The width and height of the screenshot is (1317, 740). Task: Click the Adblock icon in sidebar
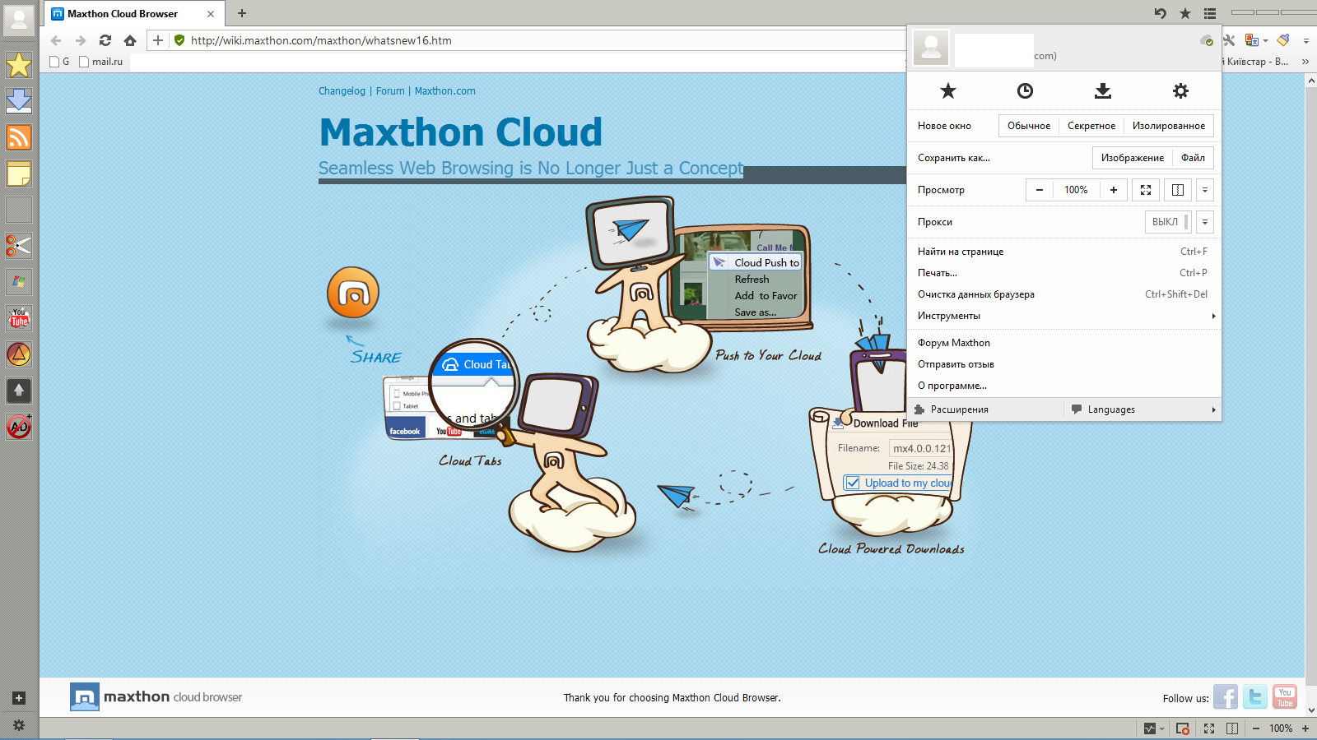click(19, 427)
